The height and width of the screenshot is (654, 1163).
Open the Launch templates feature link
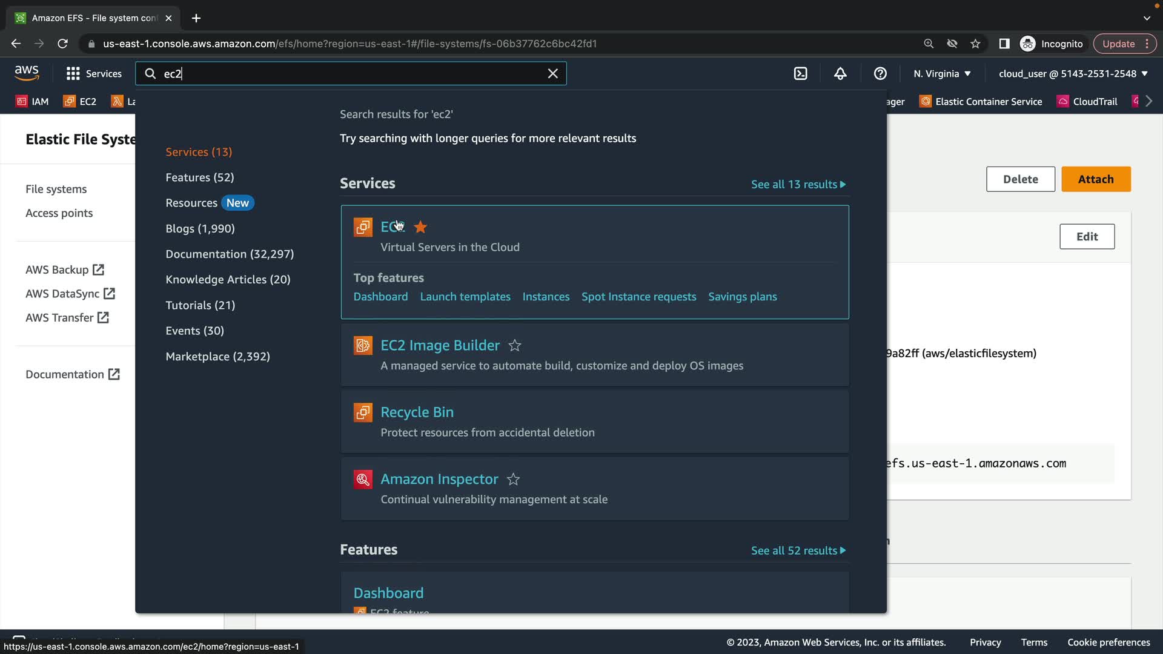pos(465,297)
